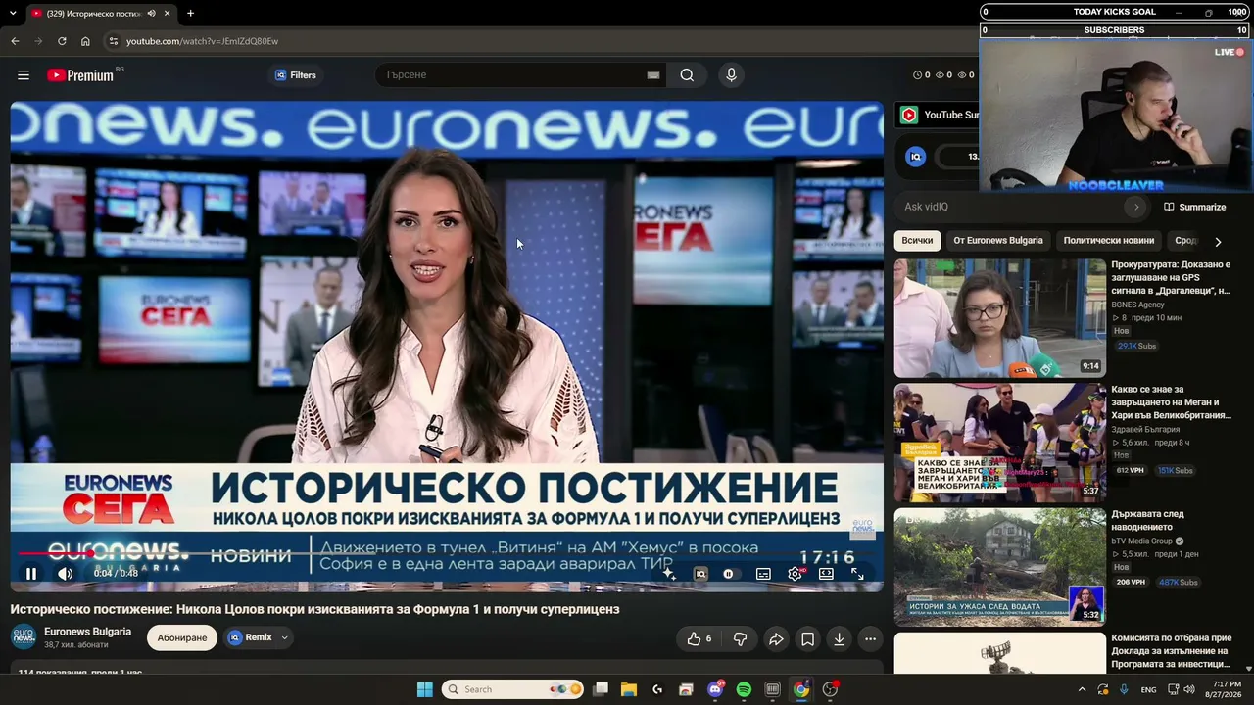Open the Windows Start menu
This screenshot has width=1254, height=705.
424,689
